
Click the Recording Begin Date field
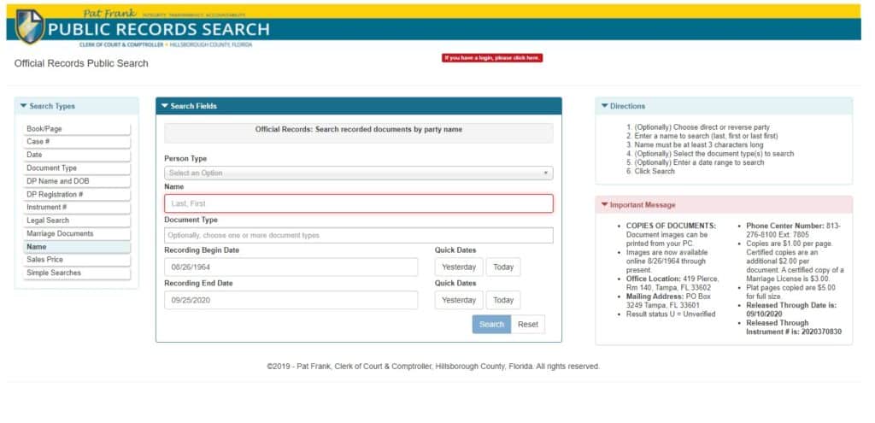click(x=291, y=267)
